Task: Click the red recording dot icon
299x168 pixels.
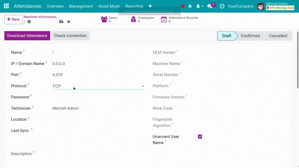Action: pos(183,6)
